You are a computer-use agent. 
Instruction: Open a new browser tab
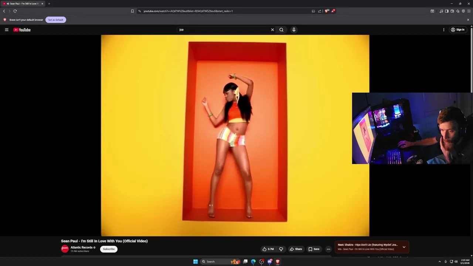[49, 4]
